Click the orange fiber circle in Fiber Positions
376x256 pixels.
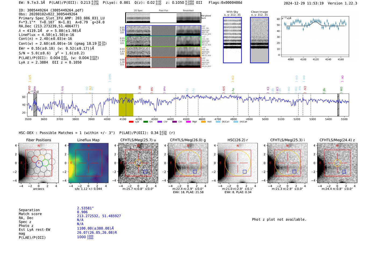(41, 158)
